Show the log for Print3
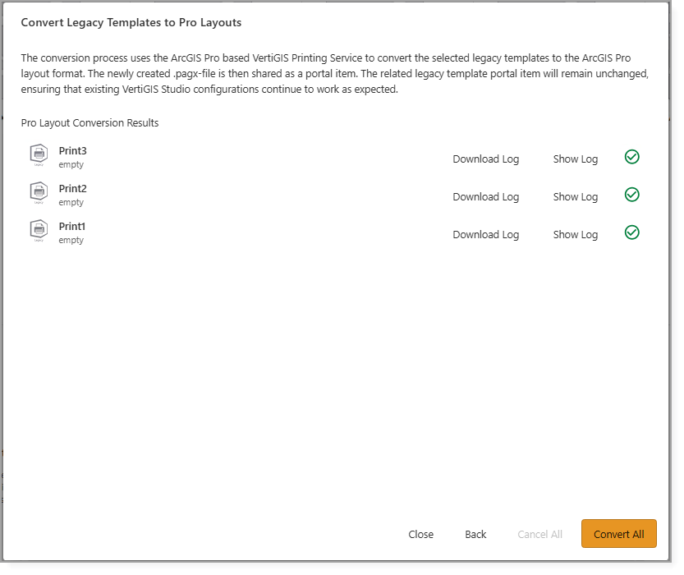 coord(575,159)
